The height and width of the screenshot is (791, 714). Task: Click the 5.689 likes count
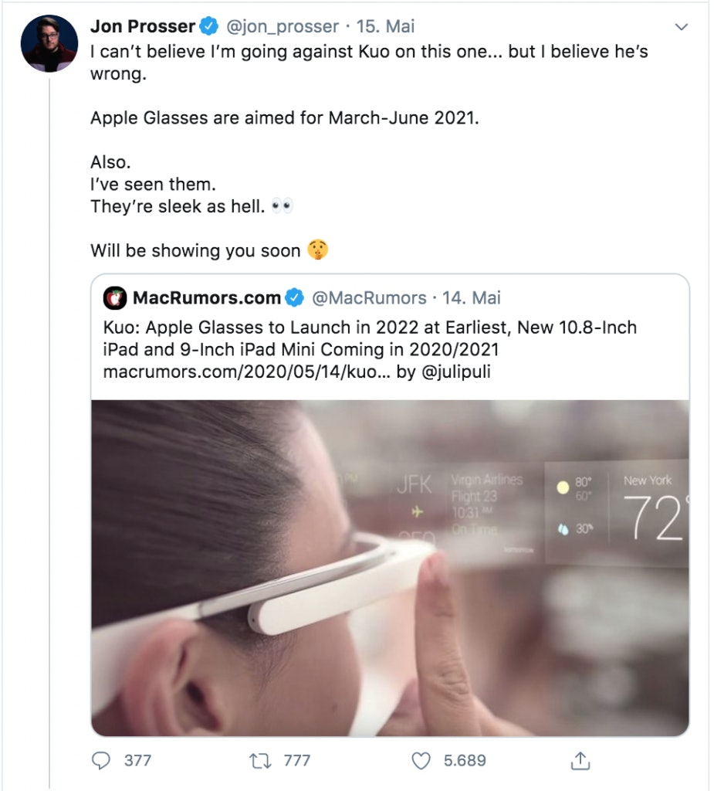click(x=465, y=761)
